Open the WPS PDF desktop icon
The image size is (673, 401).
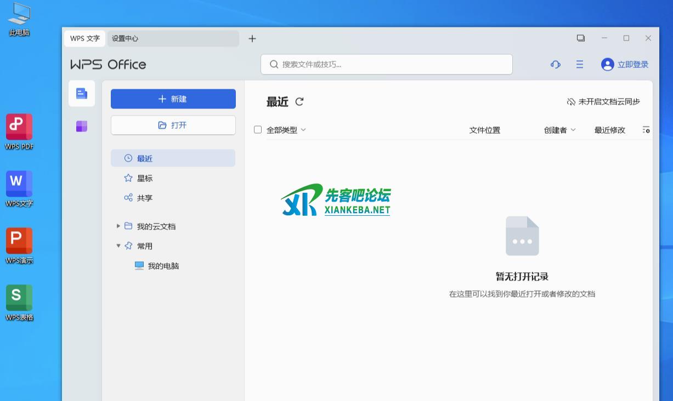(19, 128)
